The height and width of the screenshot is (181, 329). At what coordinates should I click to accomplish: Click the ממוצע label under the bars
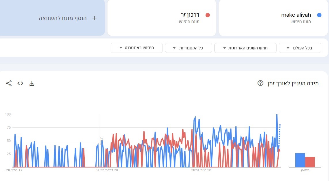point(305,170)
